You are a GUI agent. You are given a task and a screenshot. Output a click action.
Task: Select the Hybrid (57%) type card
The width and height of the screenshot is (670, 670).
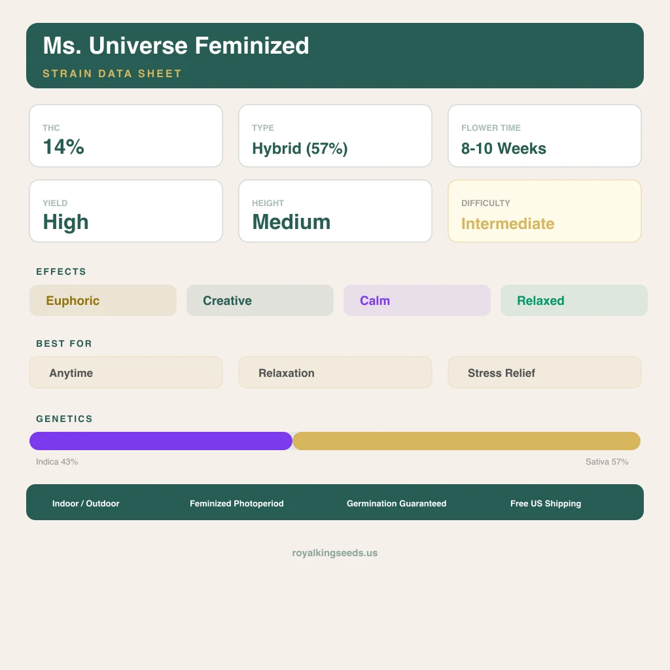pyautogui.click(x=335, y=136)
